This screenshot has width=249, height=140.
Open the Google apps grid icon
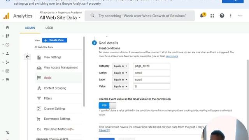click(x=212, y=16)
